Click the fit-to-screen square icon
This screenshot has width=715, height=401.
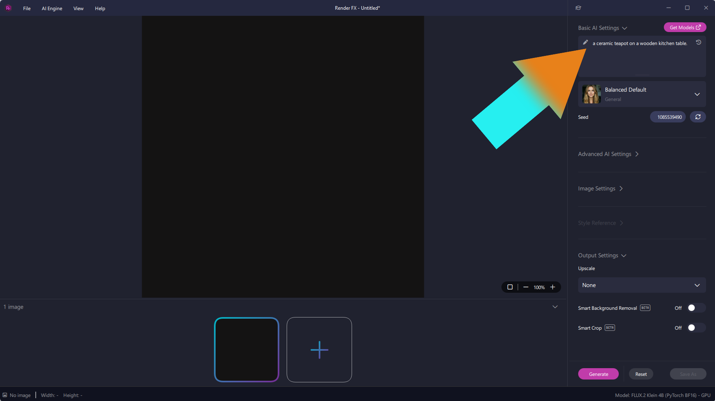point(510,287)
